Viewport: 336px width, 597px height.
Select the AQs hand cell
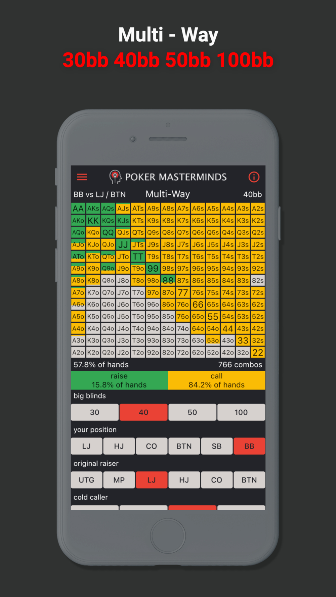108,209
